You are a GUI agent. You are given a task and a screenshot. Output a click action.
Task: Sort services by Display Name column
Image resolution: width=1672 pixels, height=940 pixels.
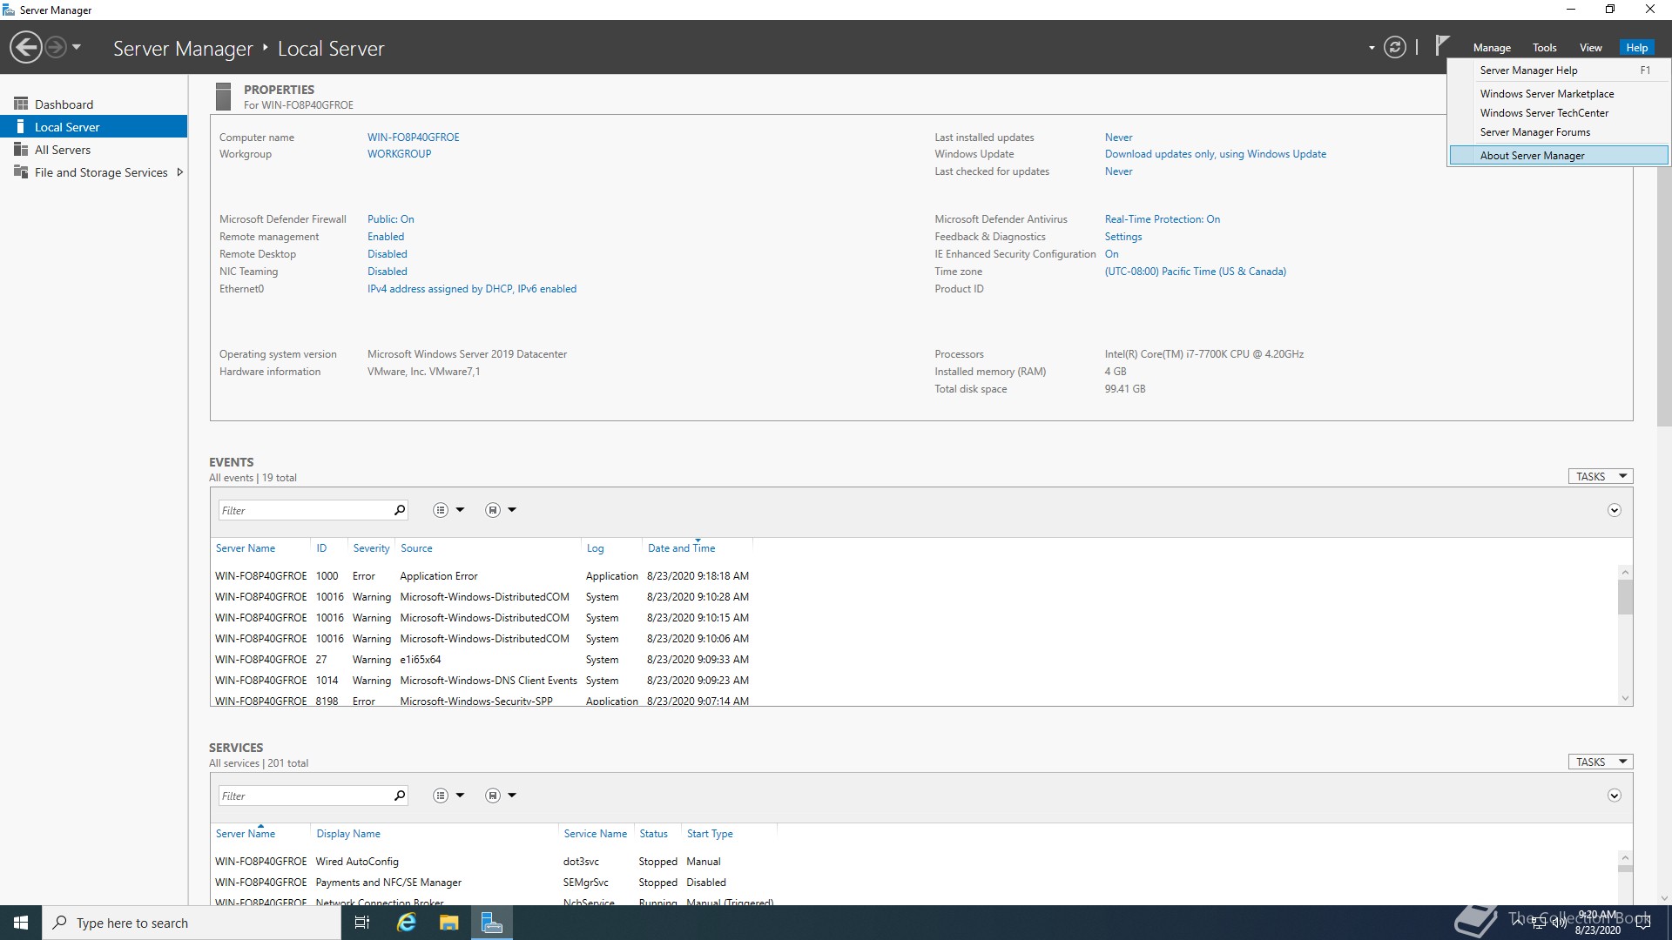pos(348,834)
